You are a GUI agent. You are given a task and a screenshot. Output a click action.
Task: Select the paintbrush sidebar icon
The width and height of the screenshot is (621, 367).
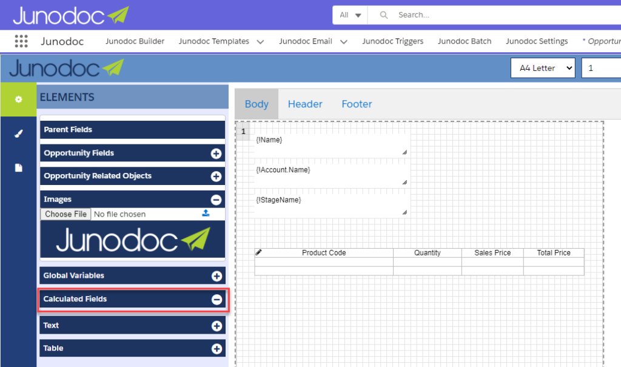pos(18,133)
